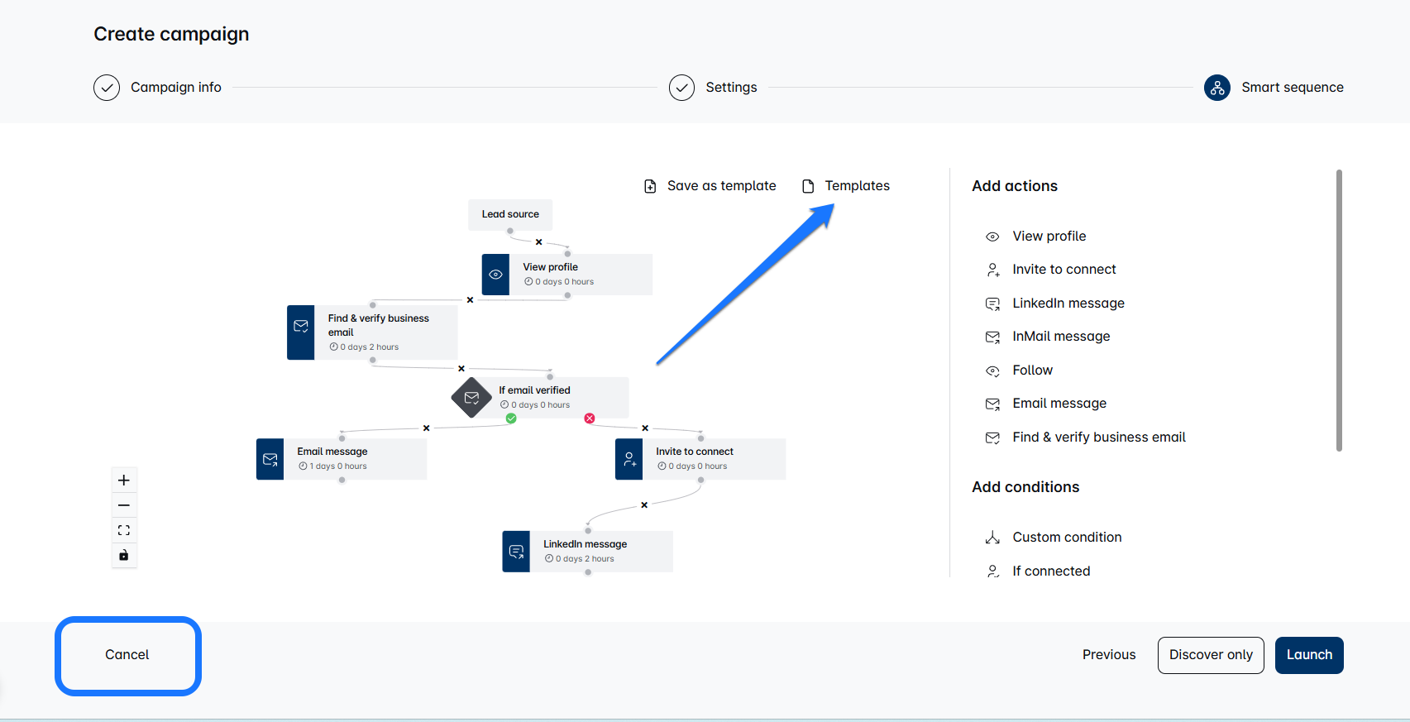Click Save as template

pyautogui.click(x=710, y=186)
